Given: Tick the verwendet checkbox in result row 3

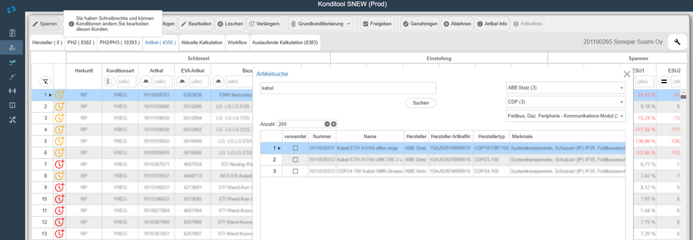Looking at the screenshot, I should pos(295,171).
